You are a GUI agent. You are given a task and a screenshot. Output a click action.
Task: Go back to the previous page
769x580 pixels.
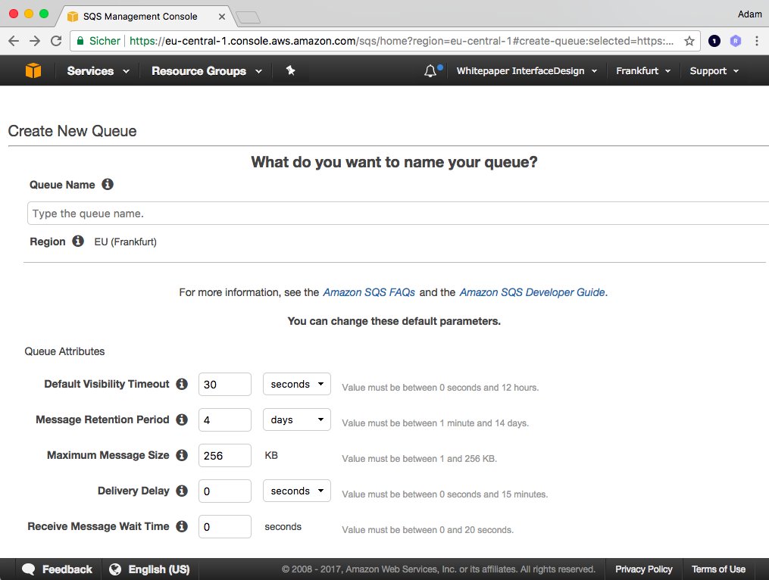point(14,41)
